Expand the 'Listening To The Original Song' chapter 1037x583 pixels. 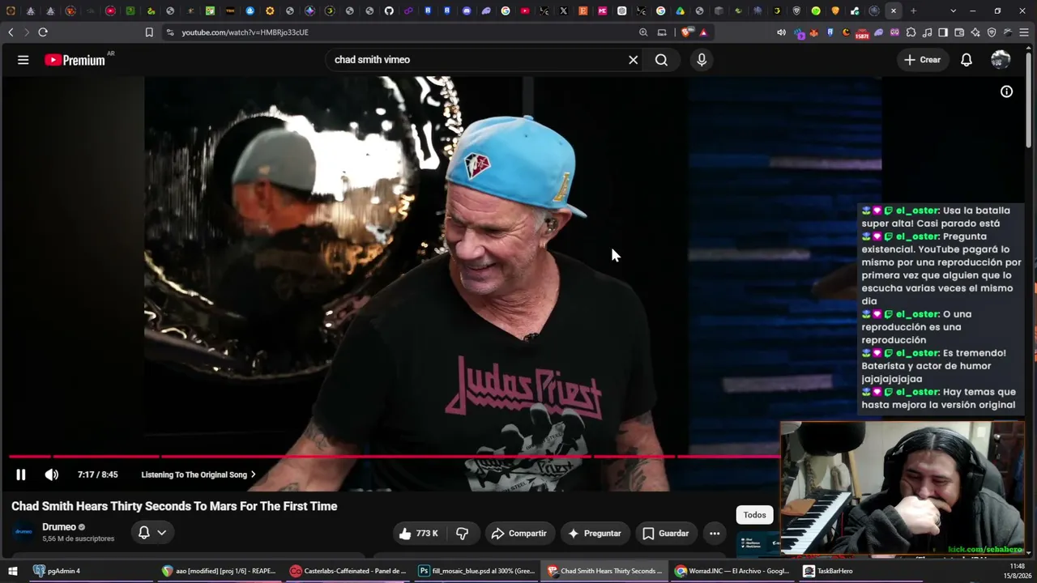coord(198,474)
